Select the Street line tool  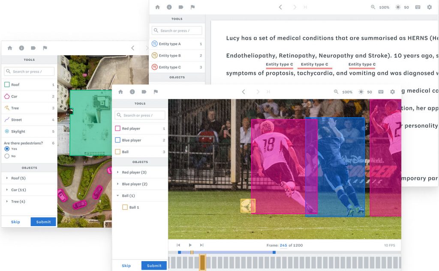pyautogui.click(x=16, y=120)
